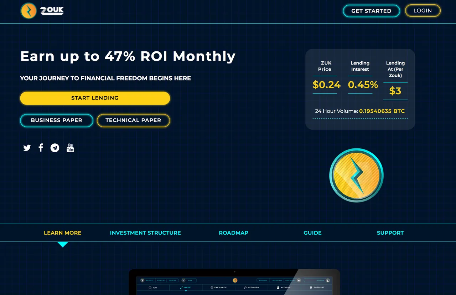Click the ZOUK wordmark in the header
This screenshot has width=456, height=295.
pos(52,11)
